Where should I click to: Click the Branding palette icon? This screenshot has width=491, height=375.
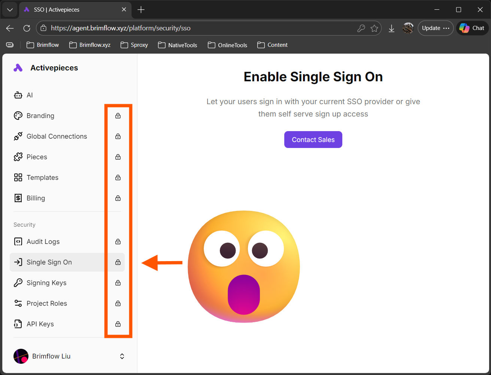[x=18, y=116]
